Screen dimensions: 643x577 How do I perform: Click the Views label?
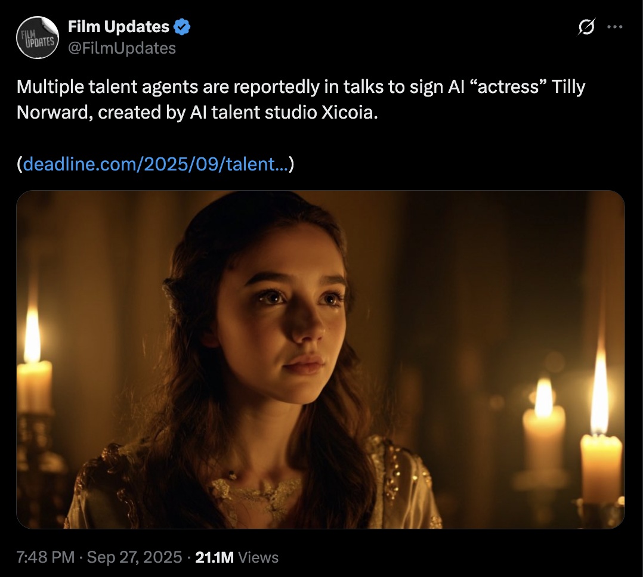[258, 557]
